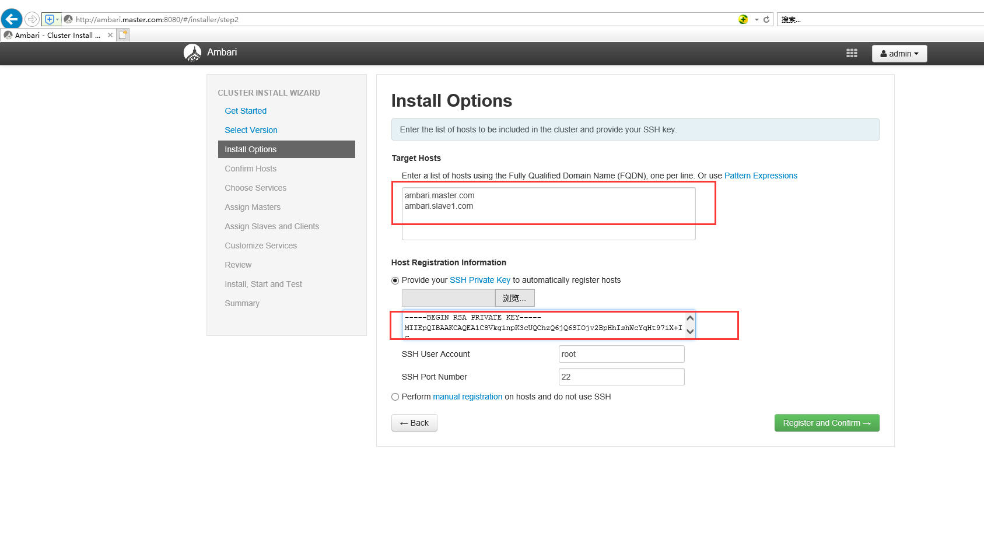
Task: Click the 浏览 browse file button
Action: tap(514, 298)
